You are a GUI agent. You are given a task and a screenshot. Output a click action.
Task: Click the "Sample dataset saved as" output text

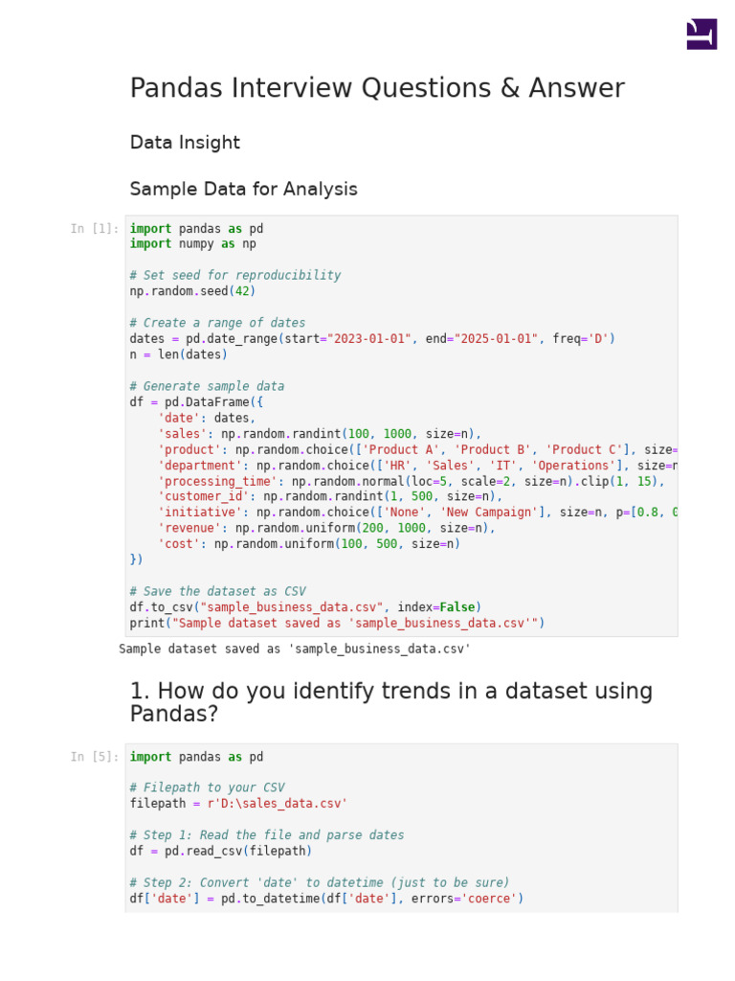tap(295, 649)
